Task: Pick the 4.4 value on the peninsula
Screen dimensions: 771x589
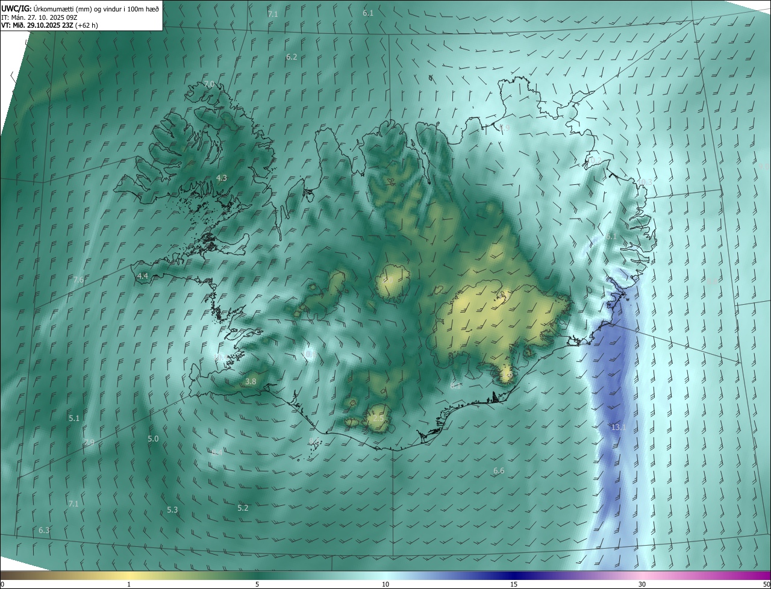Action: (143, 276)
